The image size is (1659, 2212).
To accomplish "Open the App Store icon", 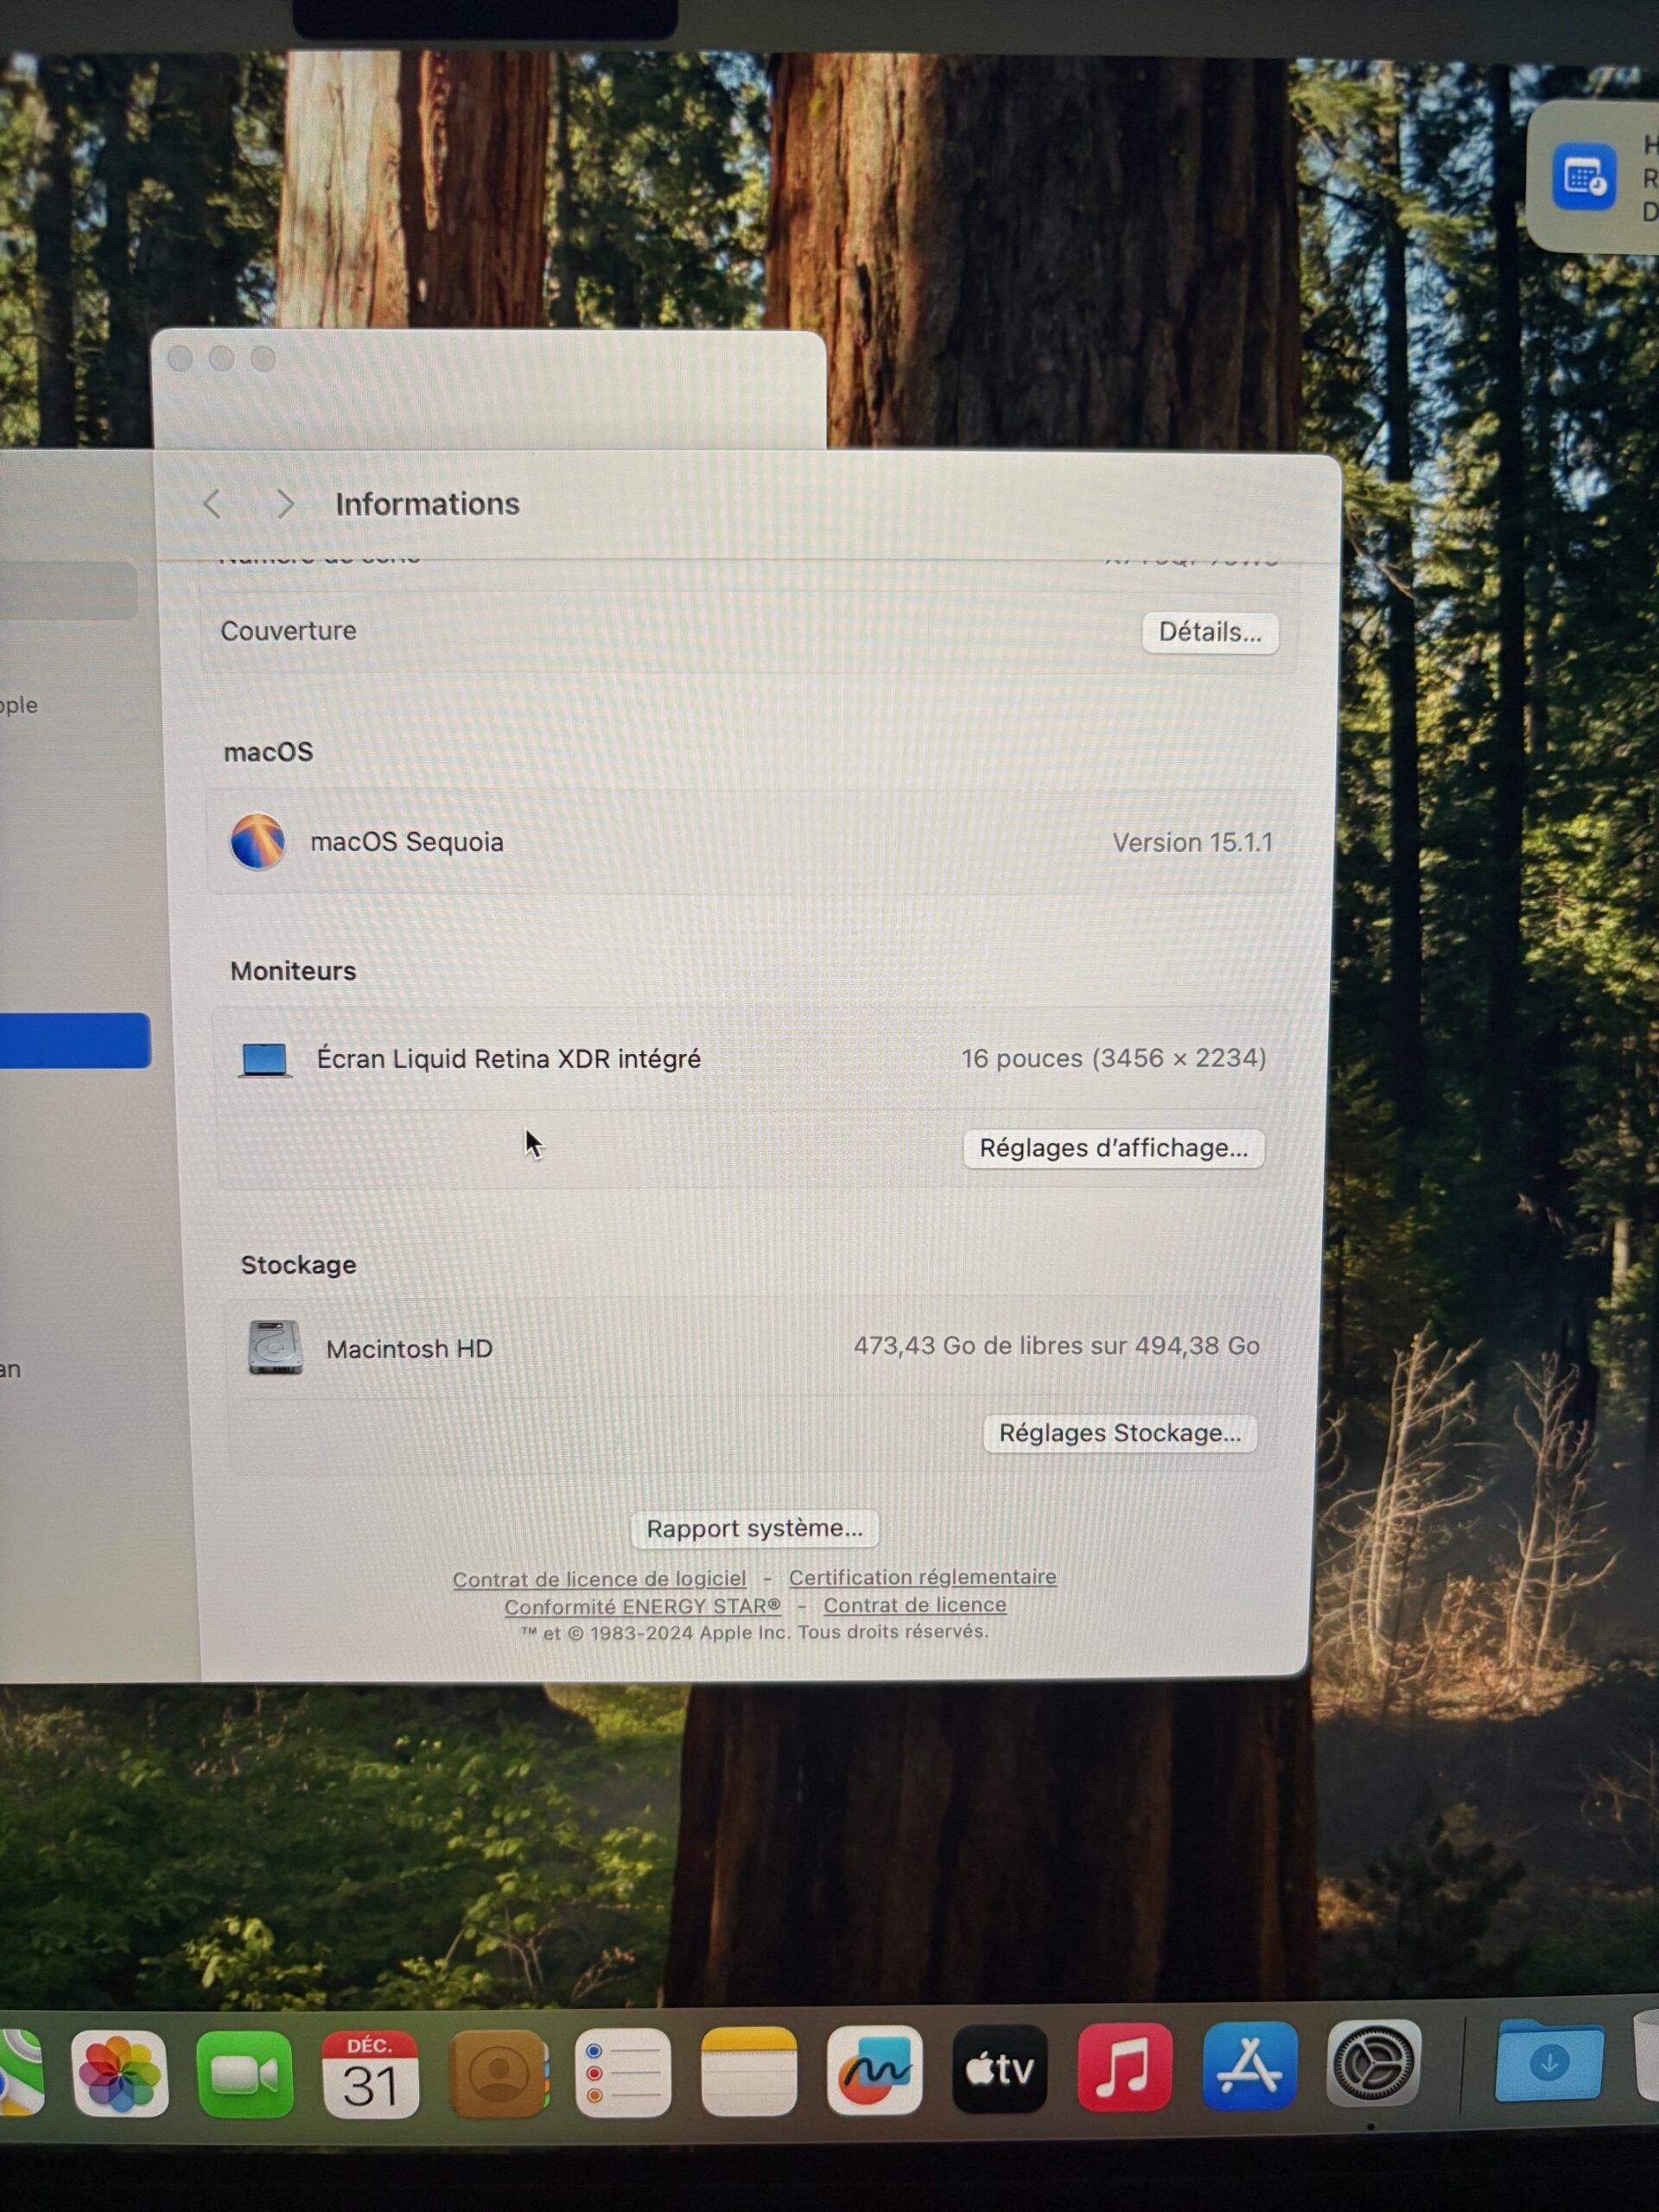I will pos(1250,2066).
